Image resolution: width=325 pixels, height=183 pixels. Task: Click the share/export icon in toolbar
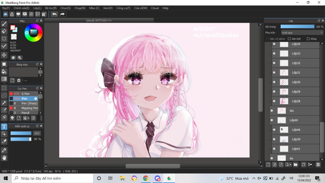pos(12,14)
